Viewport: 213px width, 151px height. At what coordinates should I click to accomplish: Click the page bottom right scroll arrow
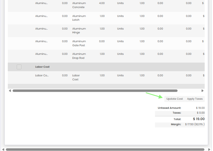click(209, 149)
